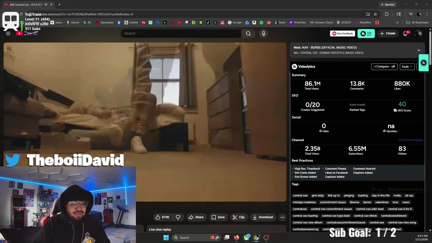The image size is (432, 243).
Task: Open the Grailed bookmark
Action: pyautogui.click(x=131, y=23)
